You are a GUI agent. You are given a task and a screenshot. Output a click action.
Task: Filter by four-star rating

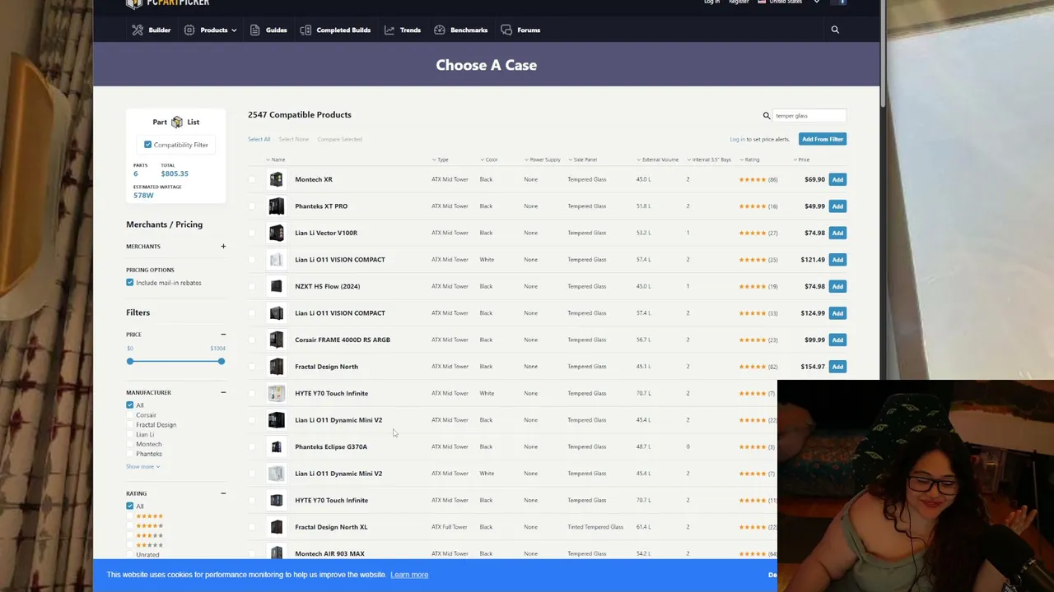coord(129,526)
